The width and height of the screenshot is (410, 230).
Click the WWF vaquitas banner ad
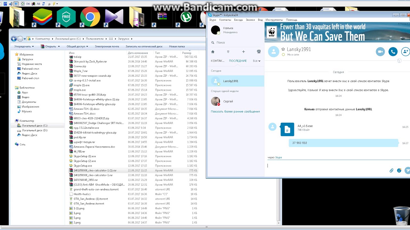(337, 32)
